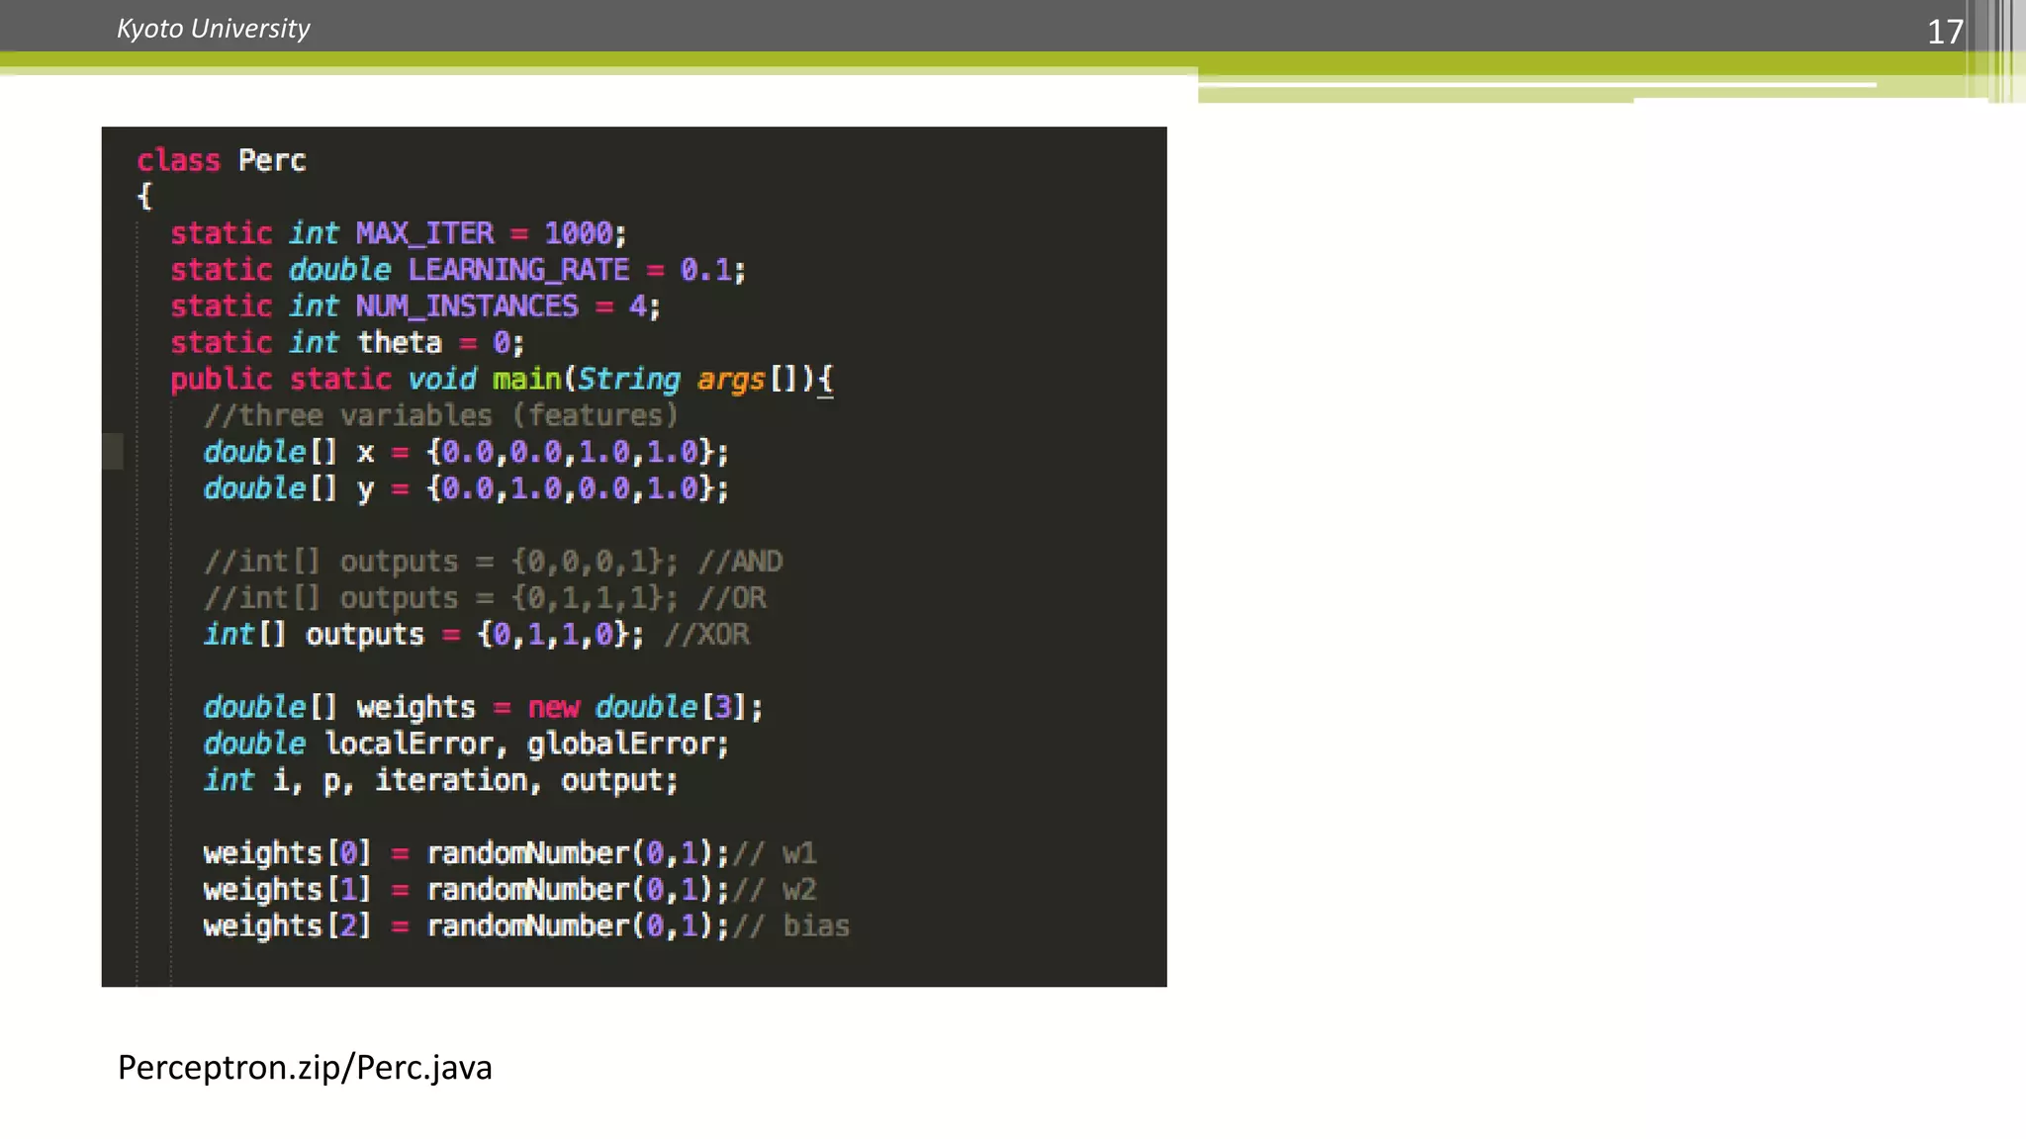The height and width of the screenshot is (1139, 2026).
Task: Click the 'class Perc' code line
Action: [222, 160]
